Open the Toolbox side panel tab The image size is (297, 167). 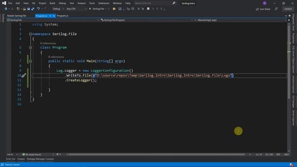(3, 18)
